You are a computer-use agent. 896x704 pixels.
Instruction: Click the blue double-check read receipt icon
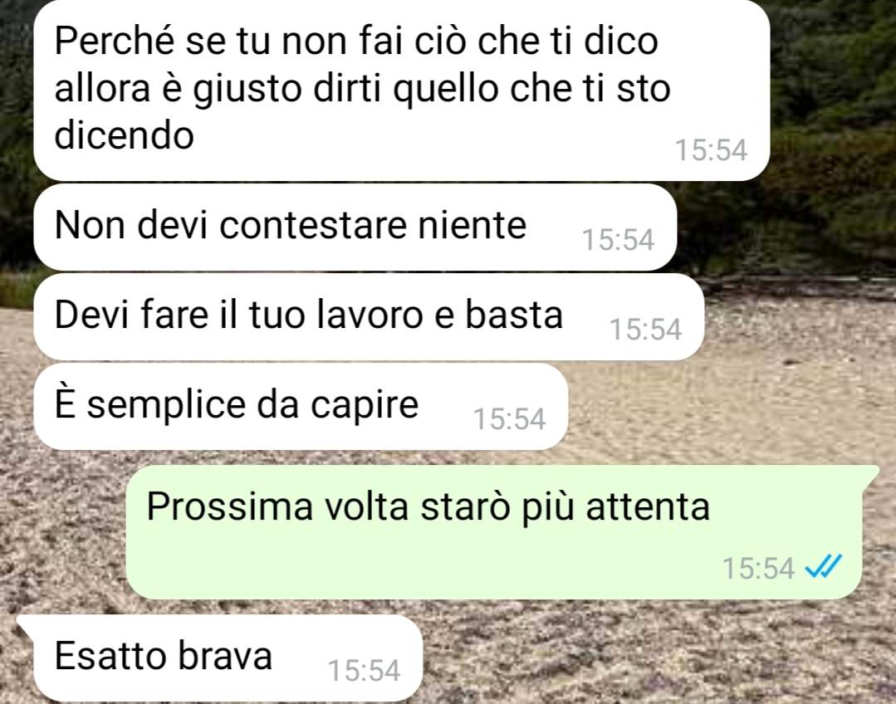[x=823, y=567]
